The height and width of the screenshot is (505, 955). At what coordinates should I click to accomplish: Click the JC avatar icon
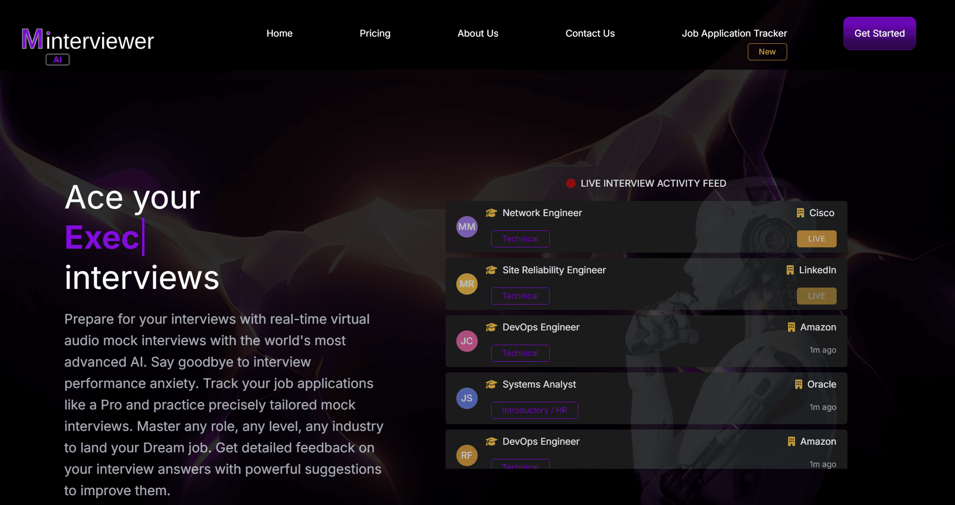click(467, 341)
